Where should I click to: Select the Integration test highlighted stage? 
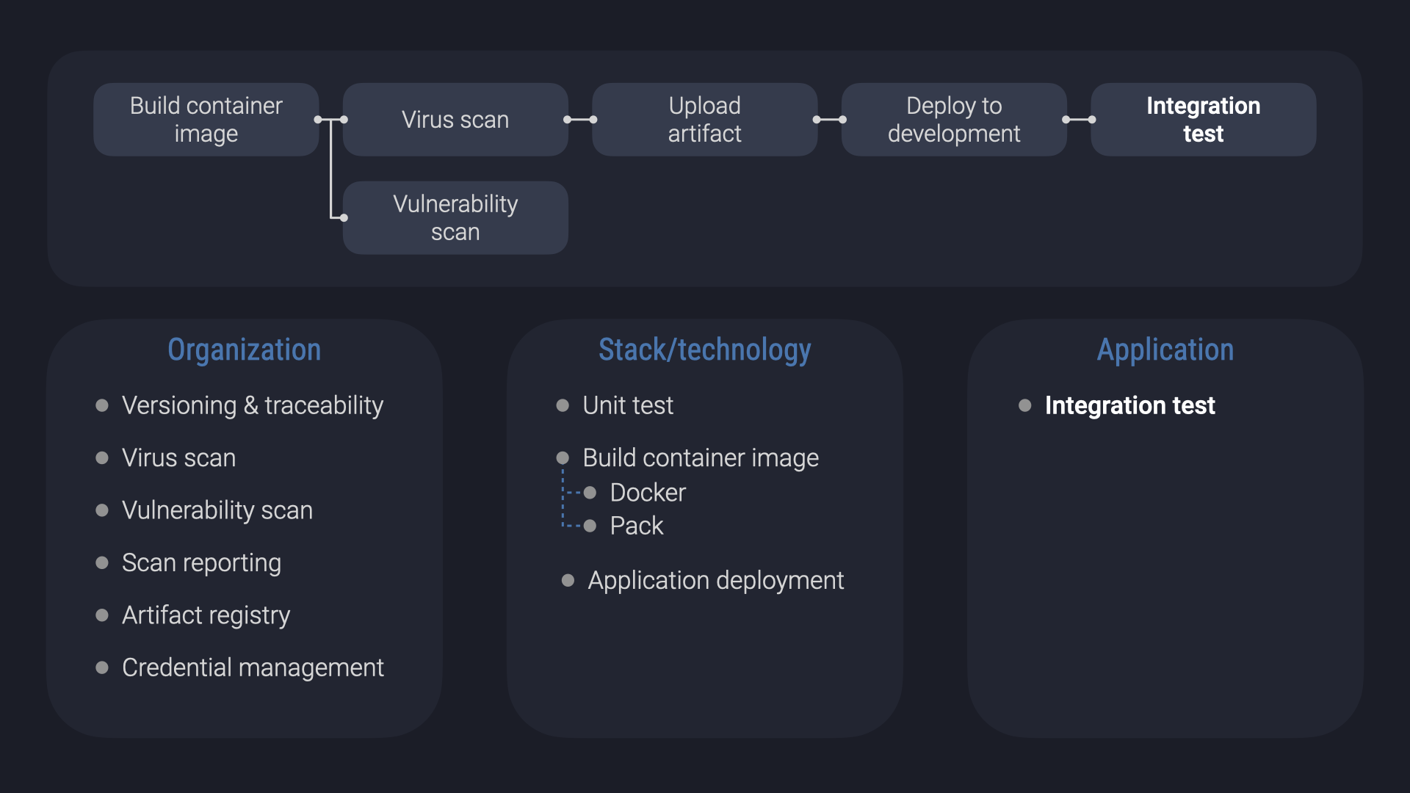point(1204,118)
